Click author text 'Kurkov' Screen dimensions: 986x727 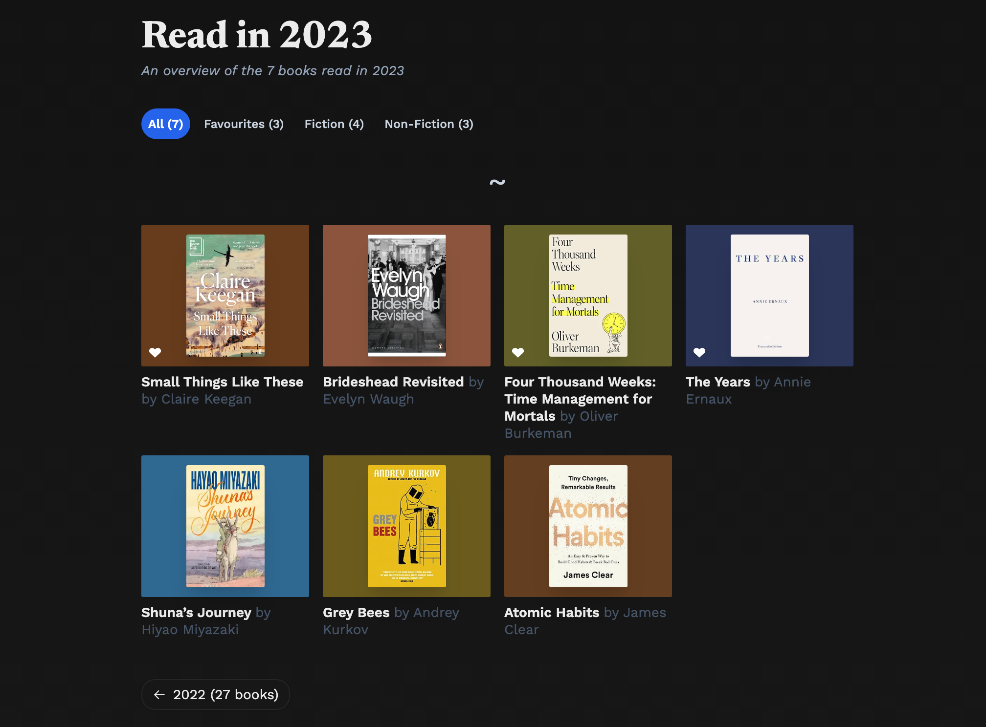coord(345,630)
